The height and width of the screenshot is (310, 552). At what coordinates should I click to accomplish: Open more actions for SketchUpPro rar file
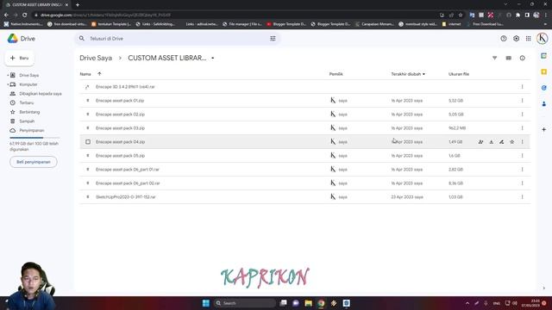(523, 197)
